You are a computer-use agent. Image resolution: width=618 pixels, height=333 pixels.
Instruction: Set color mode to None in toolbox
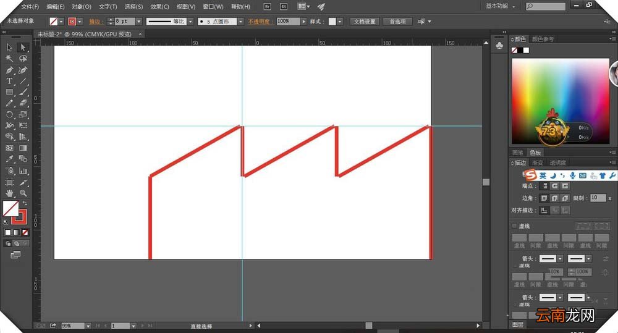pos(25,232)
